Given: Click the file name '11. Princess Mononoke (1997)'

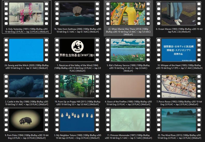Looking at the screenshot, I should 128,137.
